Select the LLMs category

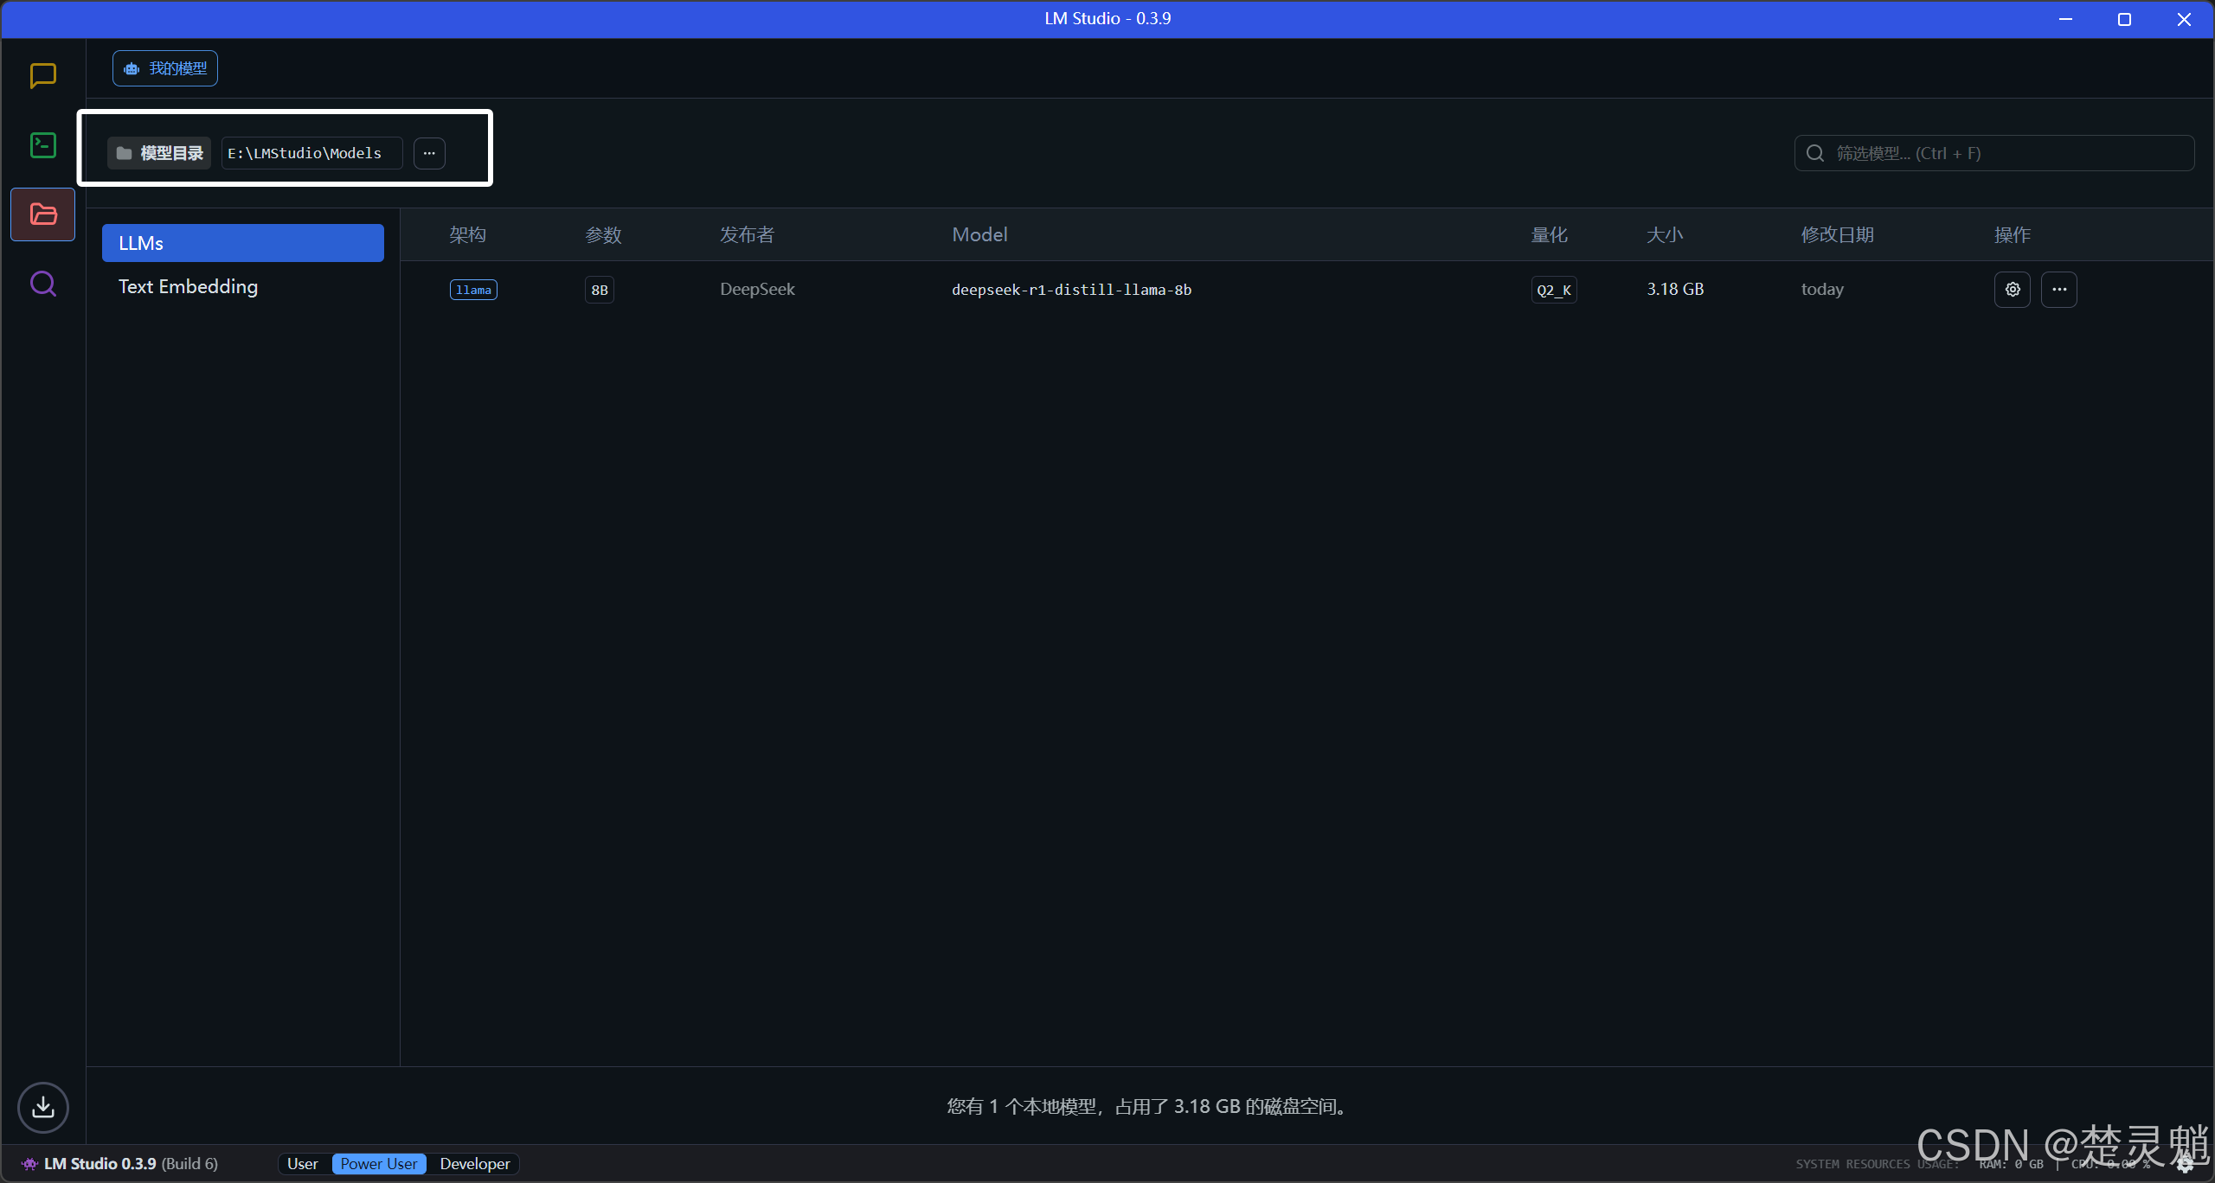click(x=242, y=243)
